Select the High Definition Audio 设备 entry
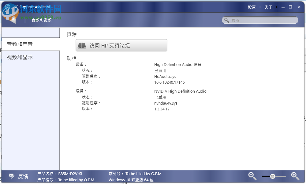306x184 pixels. [x=177, y=64]
